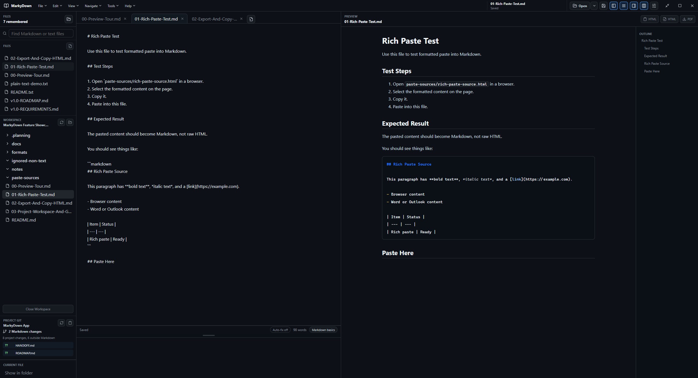Export using the file-code HTML button
The width and height of the screenshot is (698, 378).
(x=669, y=19)
